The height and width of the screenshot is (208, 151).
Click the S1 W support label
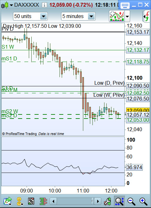coord(8,47)
